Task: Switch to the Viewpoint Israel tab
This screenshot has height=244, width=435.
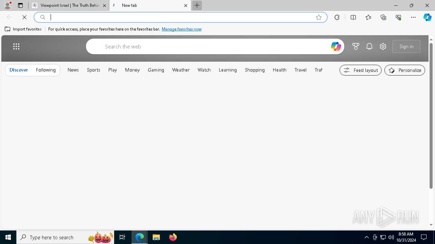Action: tap(70, 5)
